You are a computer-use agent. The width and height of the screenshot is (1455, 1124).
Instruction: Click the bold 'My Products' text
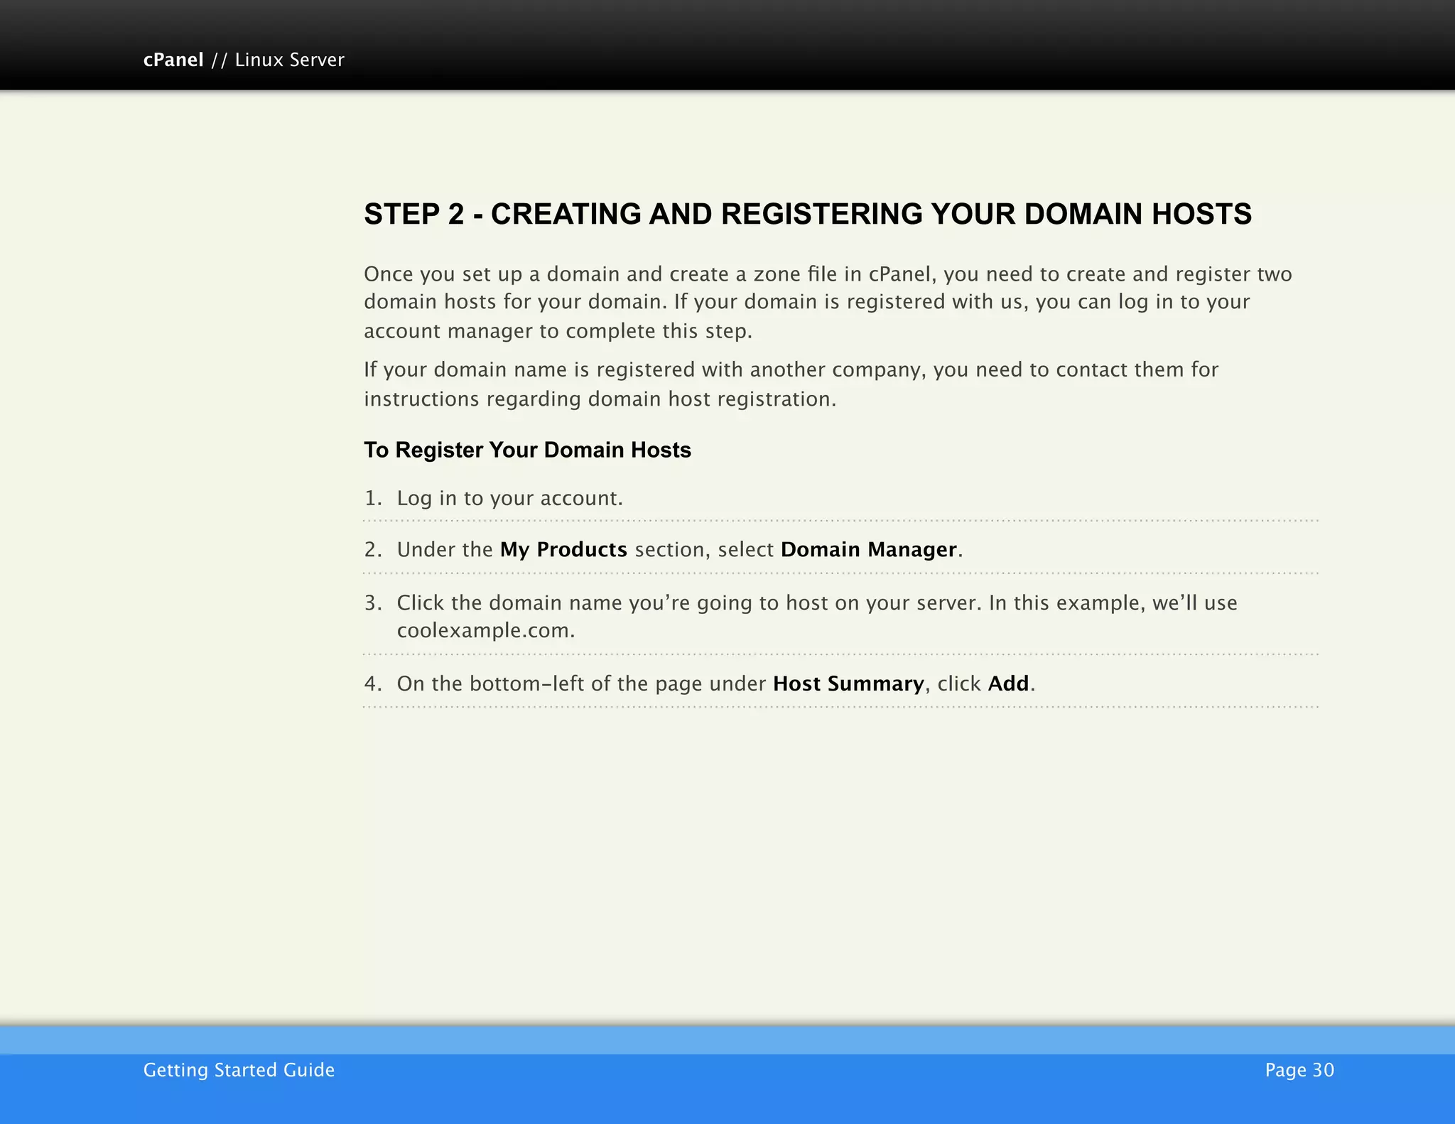563,549
